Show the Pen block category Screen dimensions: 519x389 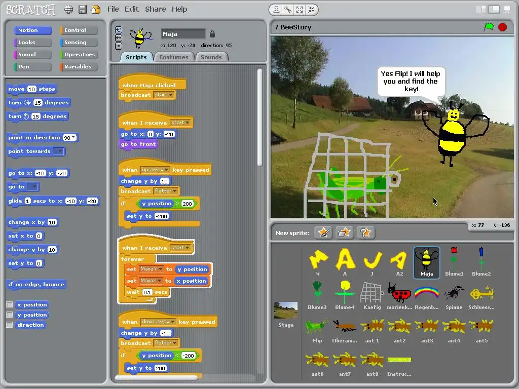point(33,66)
